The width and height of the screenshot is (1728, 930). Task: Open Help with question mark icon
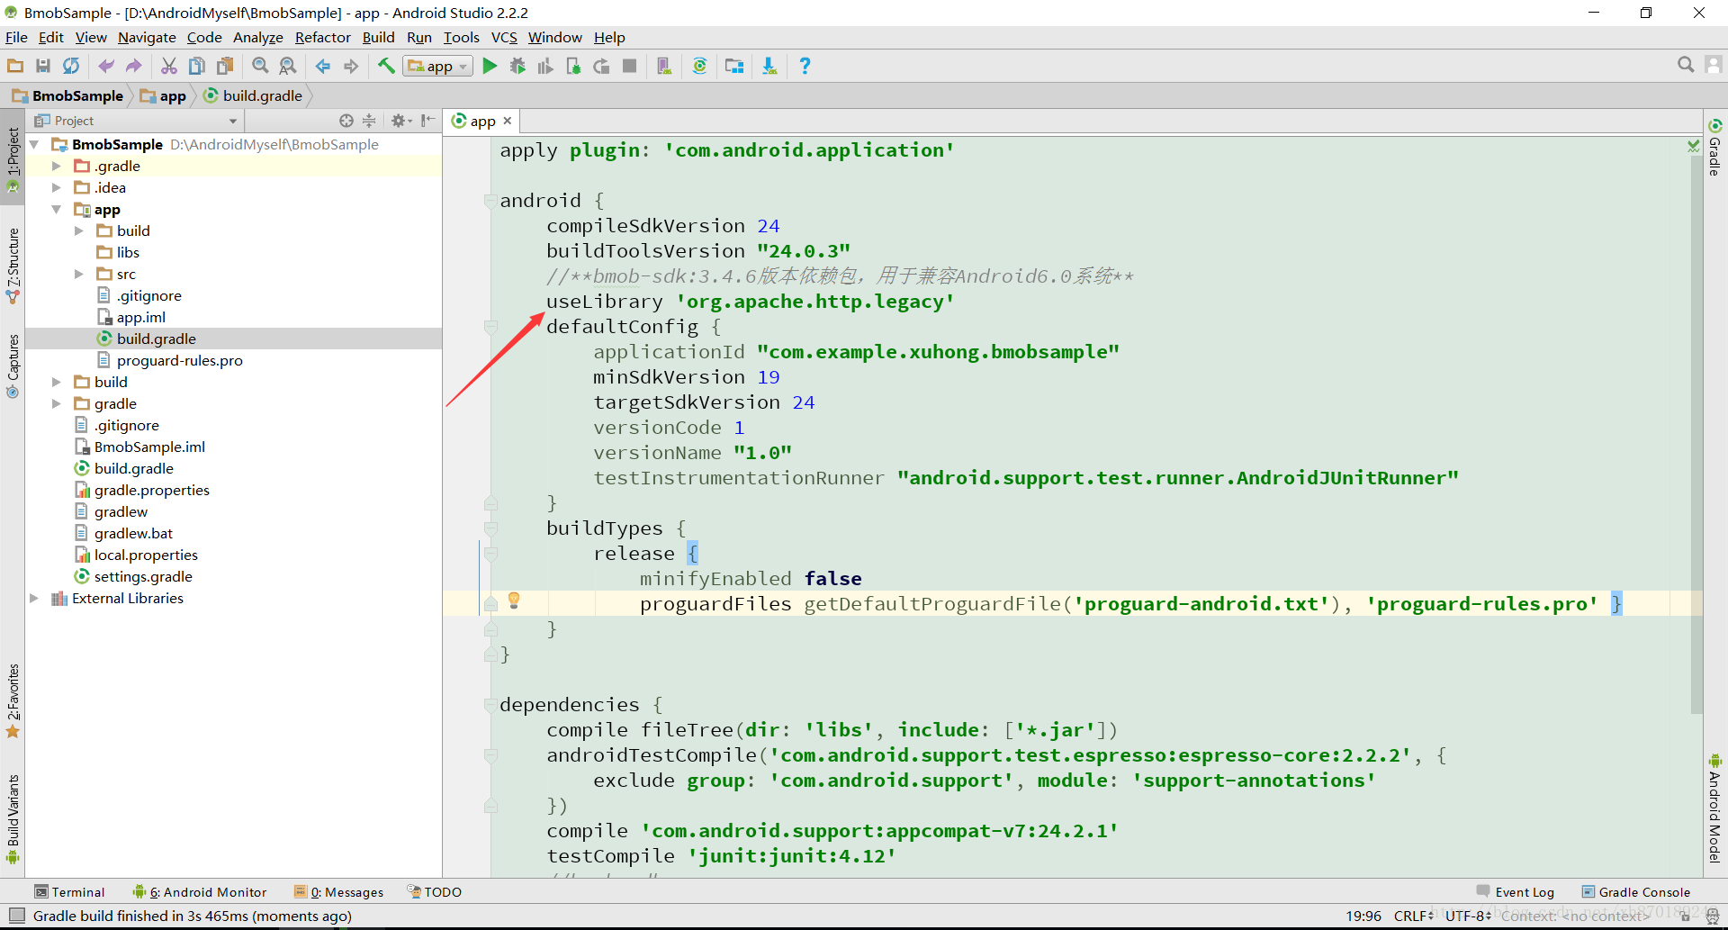pyautogui.click(x=805, y=66)
